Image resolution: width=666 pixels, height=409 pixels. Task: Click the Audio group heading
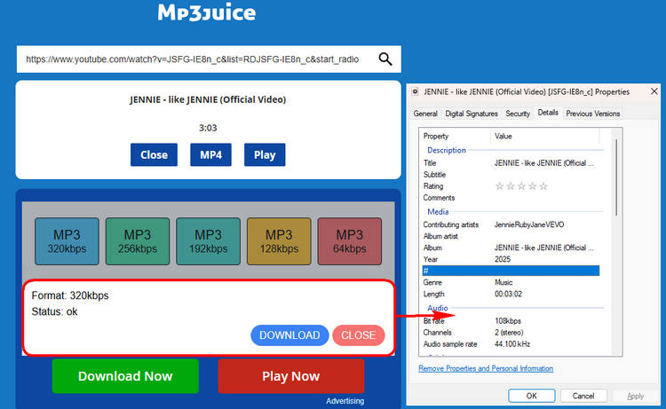tap(438, 308)
